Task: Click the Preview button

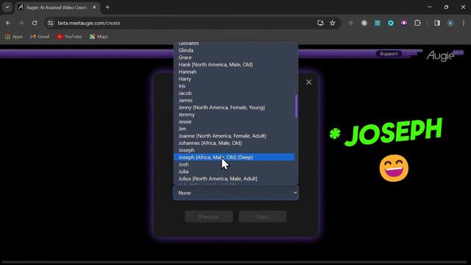Action: (209, 216)
